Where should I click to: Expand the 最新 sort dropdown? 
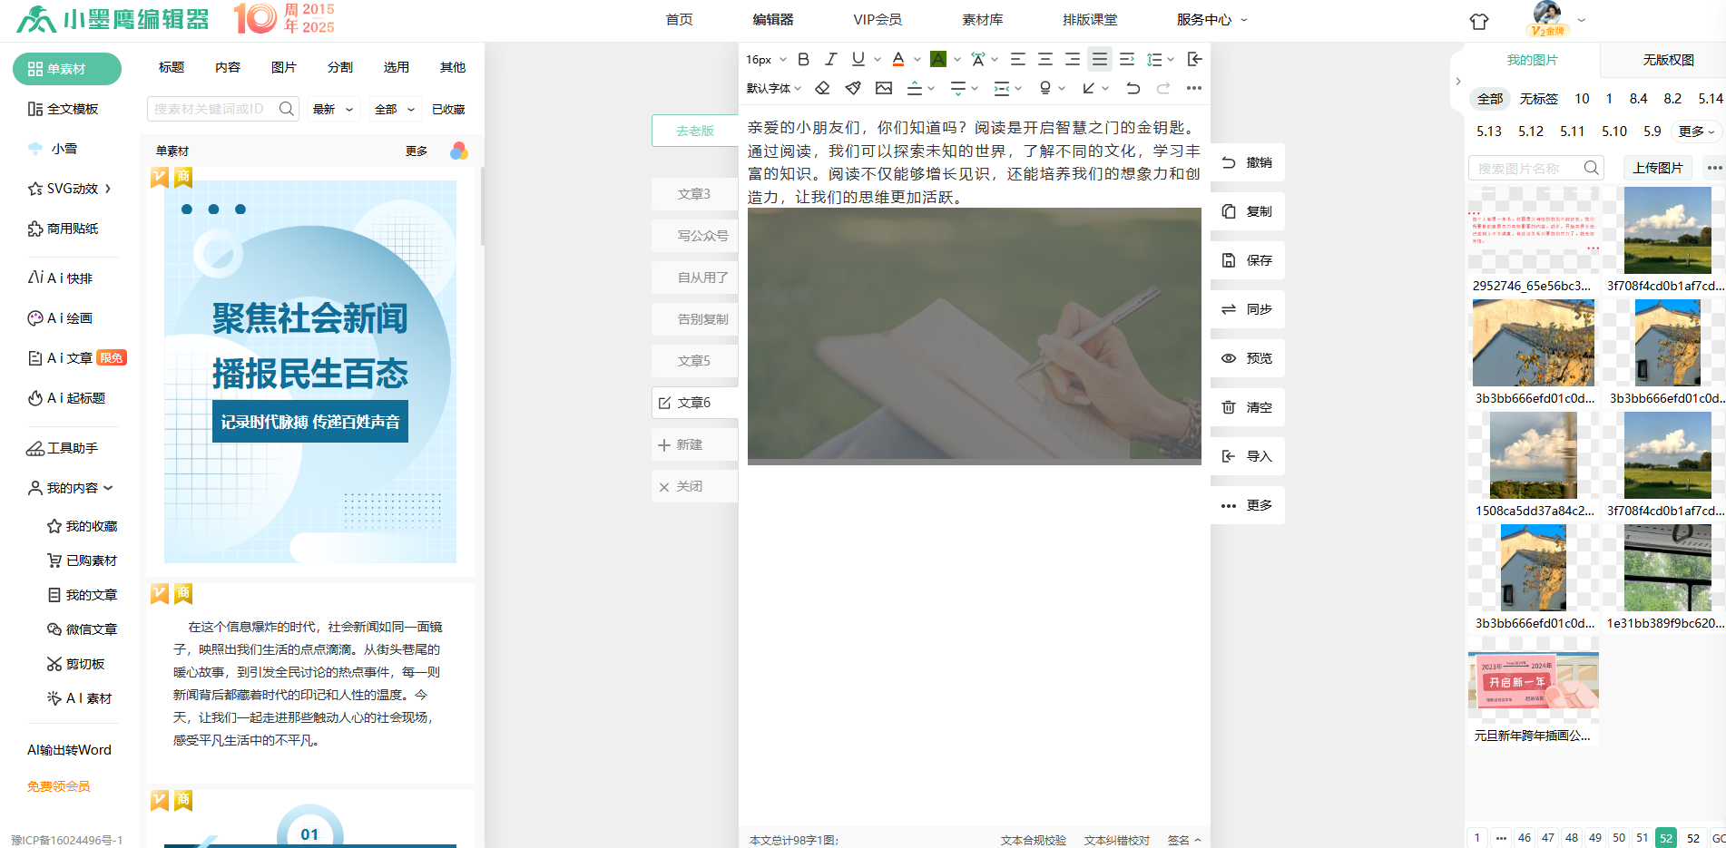[x=332, y=109]
